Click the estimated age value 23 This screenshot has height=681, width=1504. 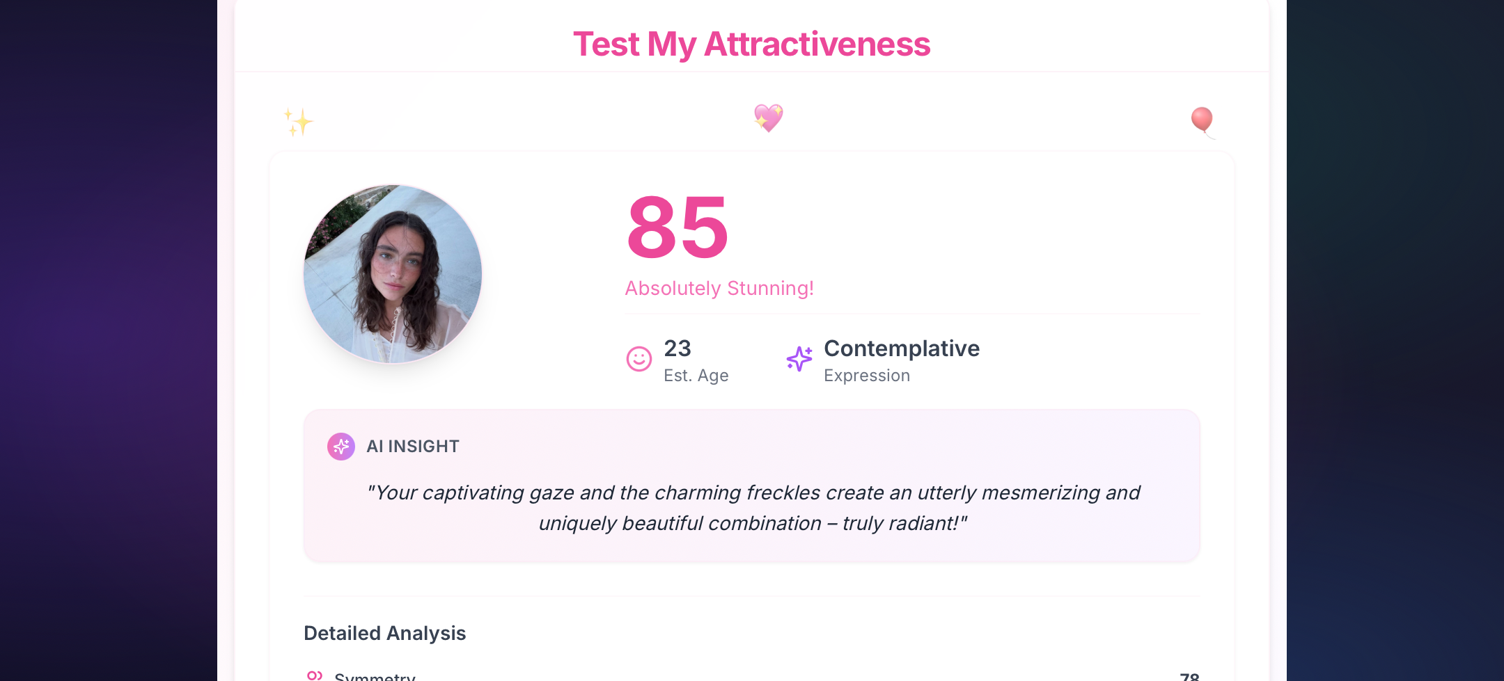[677, 348]
